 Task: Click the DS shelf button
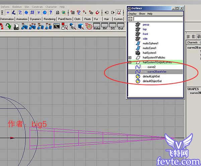[113, 26]
